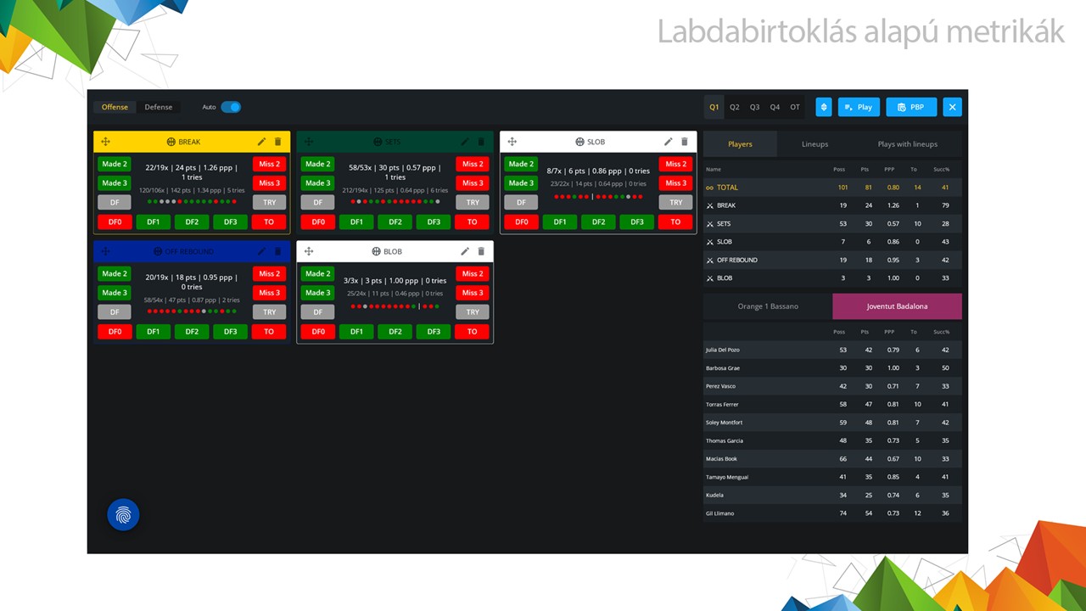Open the Lineups tab
This screenshot has width=1086, height=611.
point(814,144)
